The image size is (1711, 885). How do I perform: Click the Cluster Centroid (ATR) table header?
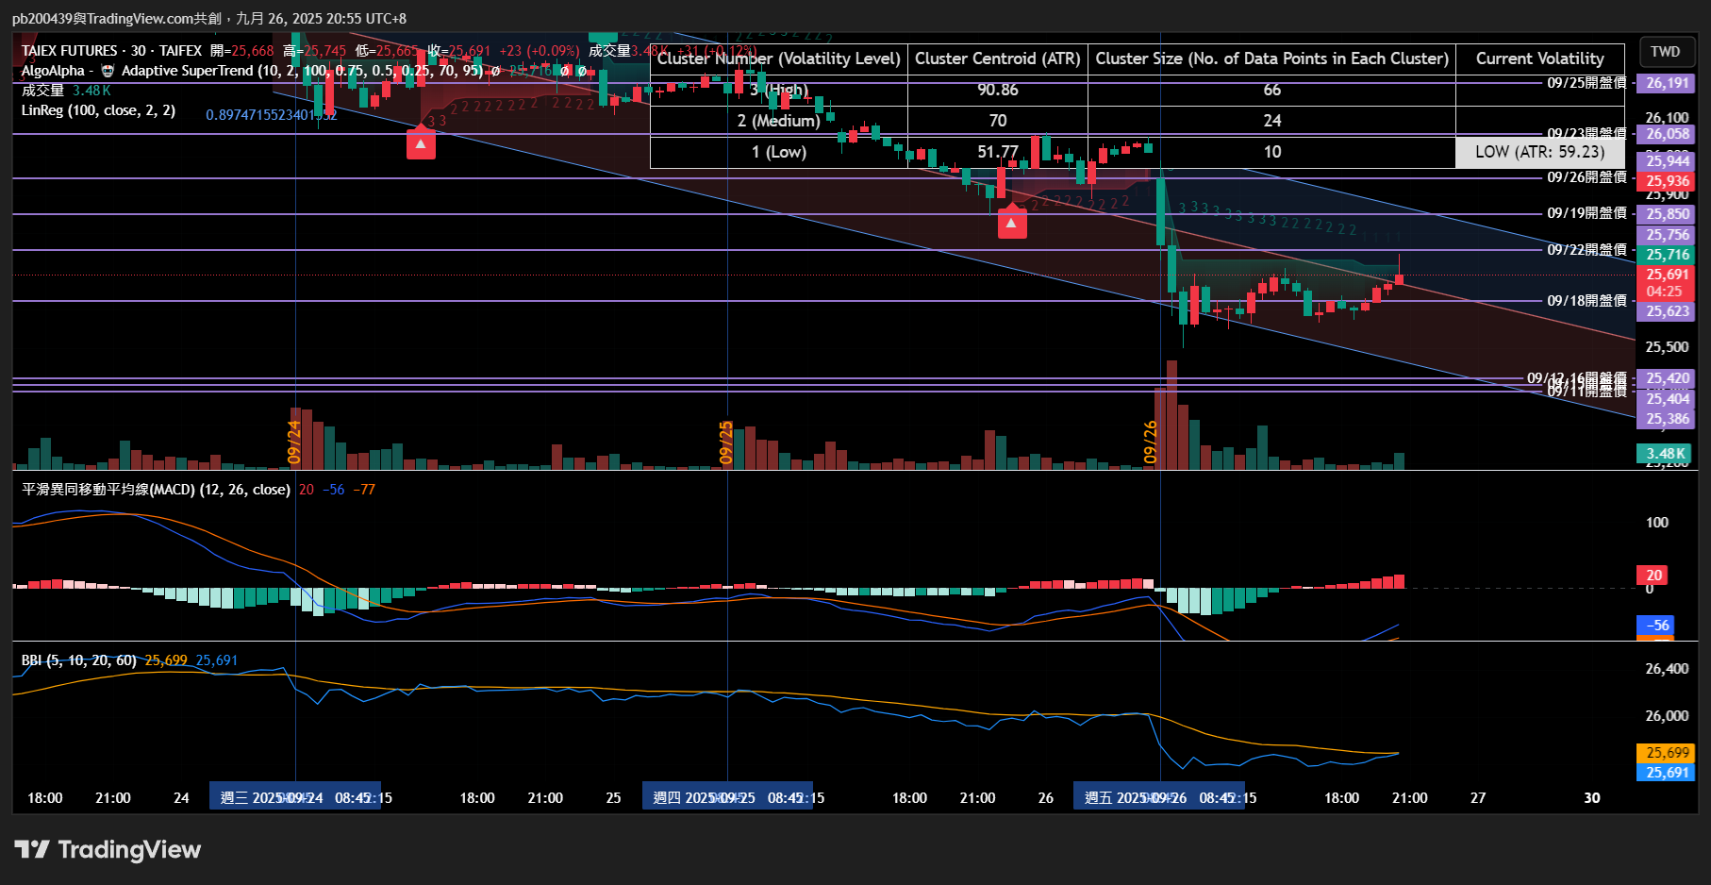(x=997, y=58)
